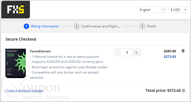Open the $ USD currency dropdown

click(178, 10)
